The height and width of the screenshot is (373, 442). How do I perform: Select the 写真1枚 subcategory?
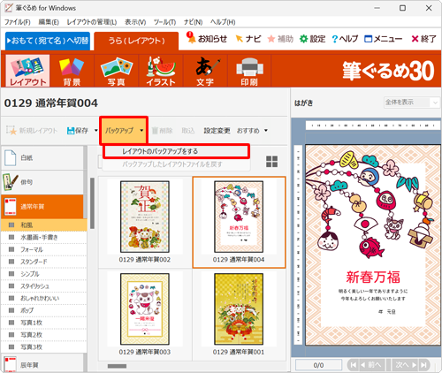(44, 323)
